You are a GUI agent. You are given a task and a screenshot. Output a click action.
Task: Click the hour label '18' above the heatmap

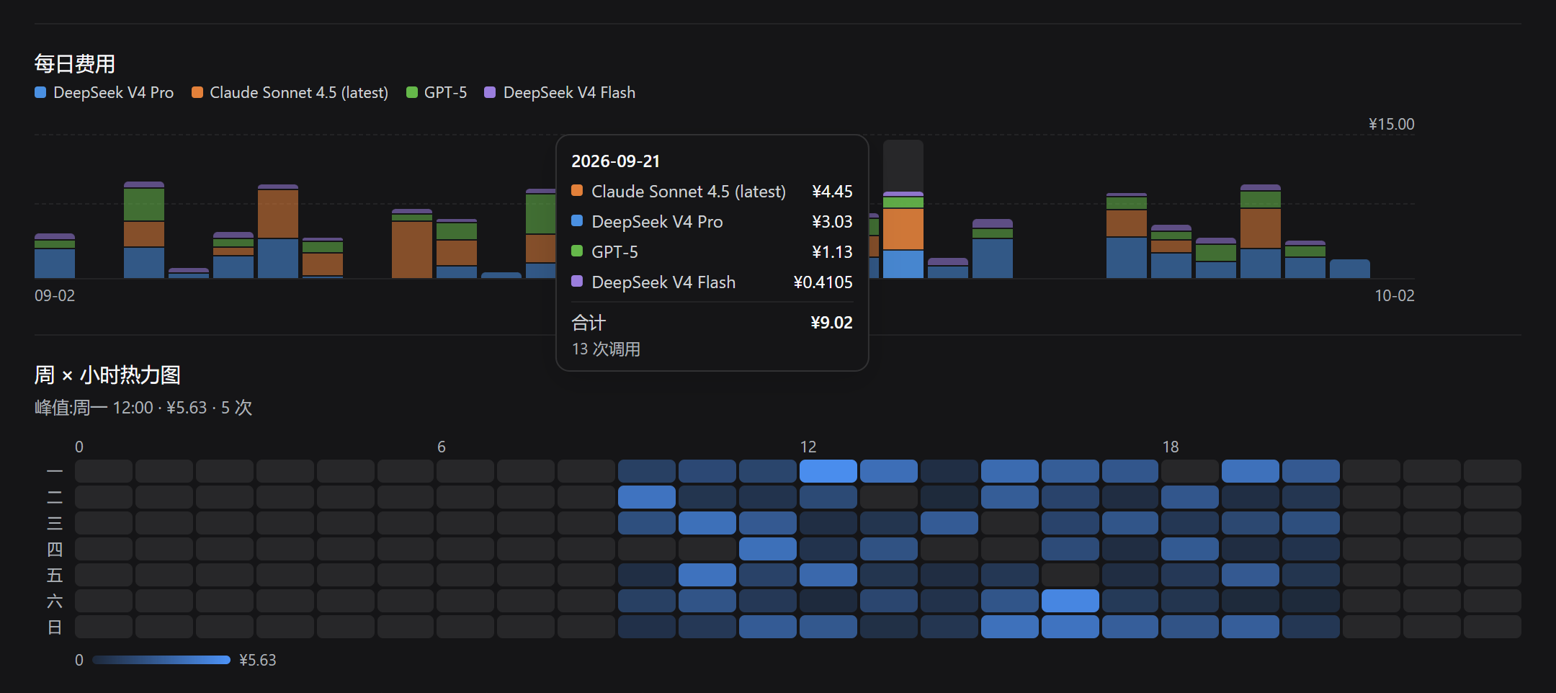coord(1171,447)
